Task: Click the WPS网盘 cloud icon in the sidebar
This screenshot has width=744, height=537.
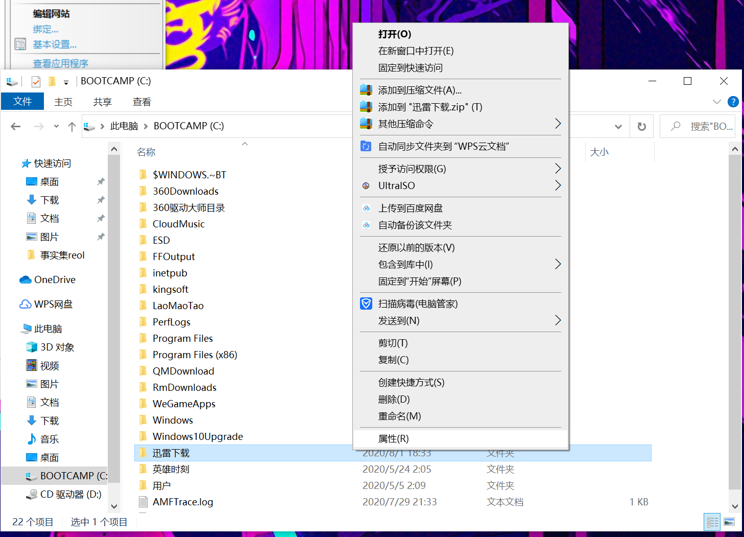Action: point(26,304)
